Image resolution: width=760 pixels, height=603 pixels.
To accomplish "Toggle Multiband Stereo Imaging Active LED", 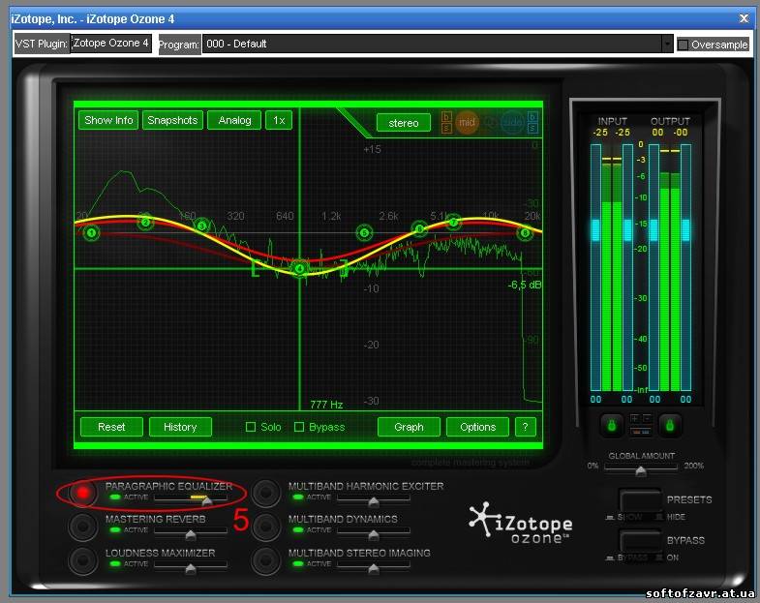I will click(x=298, y=563).
